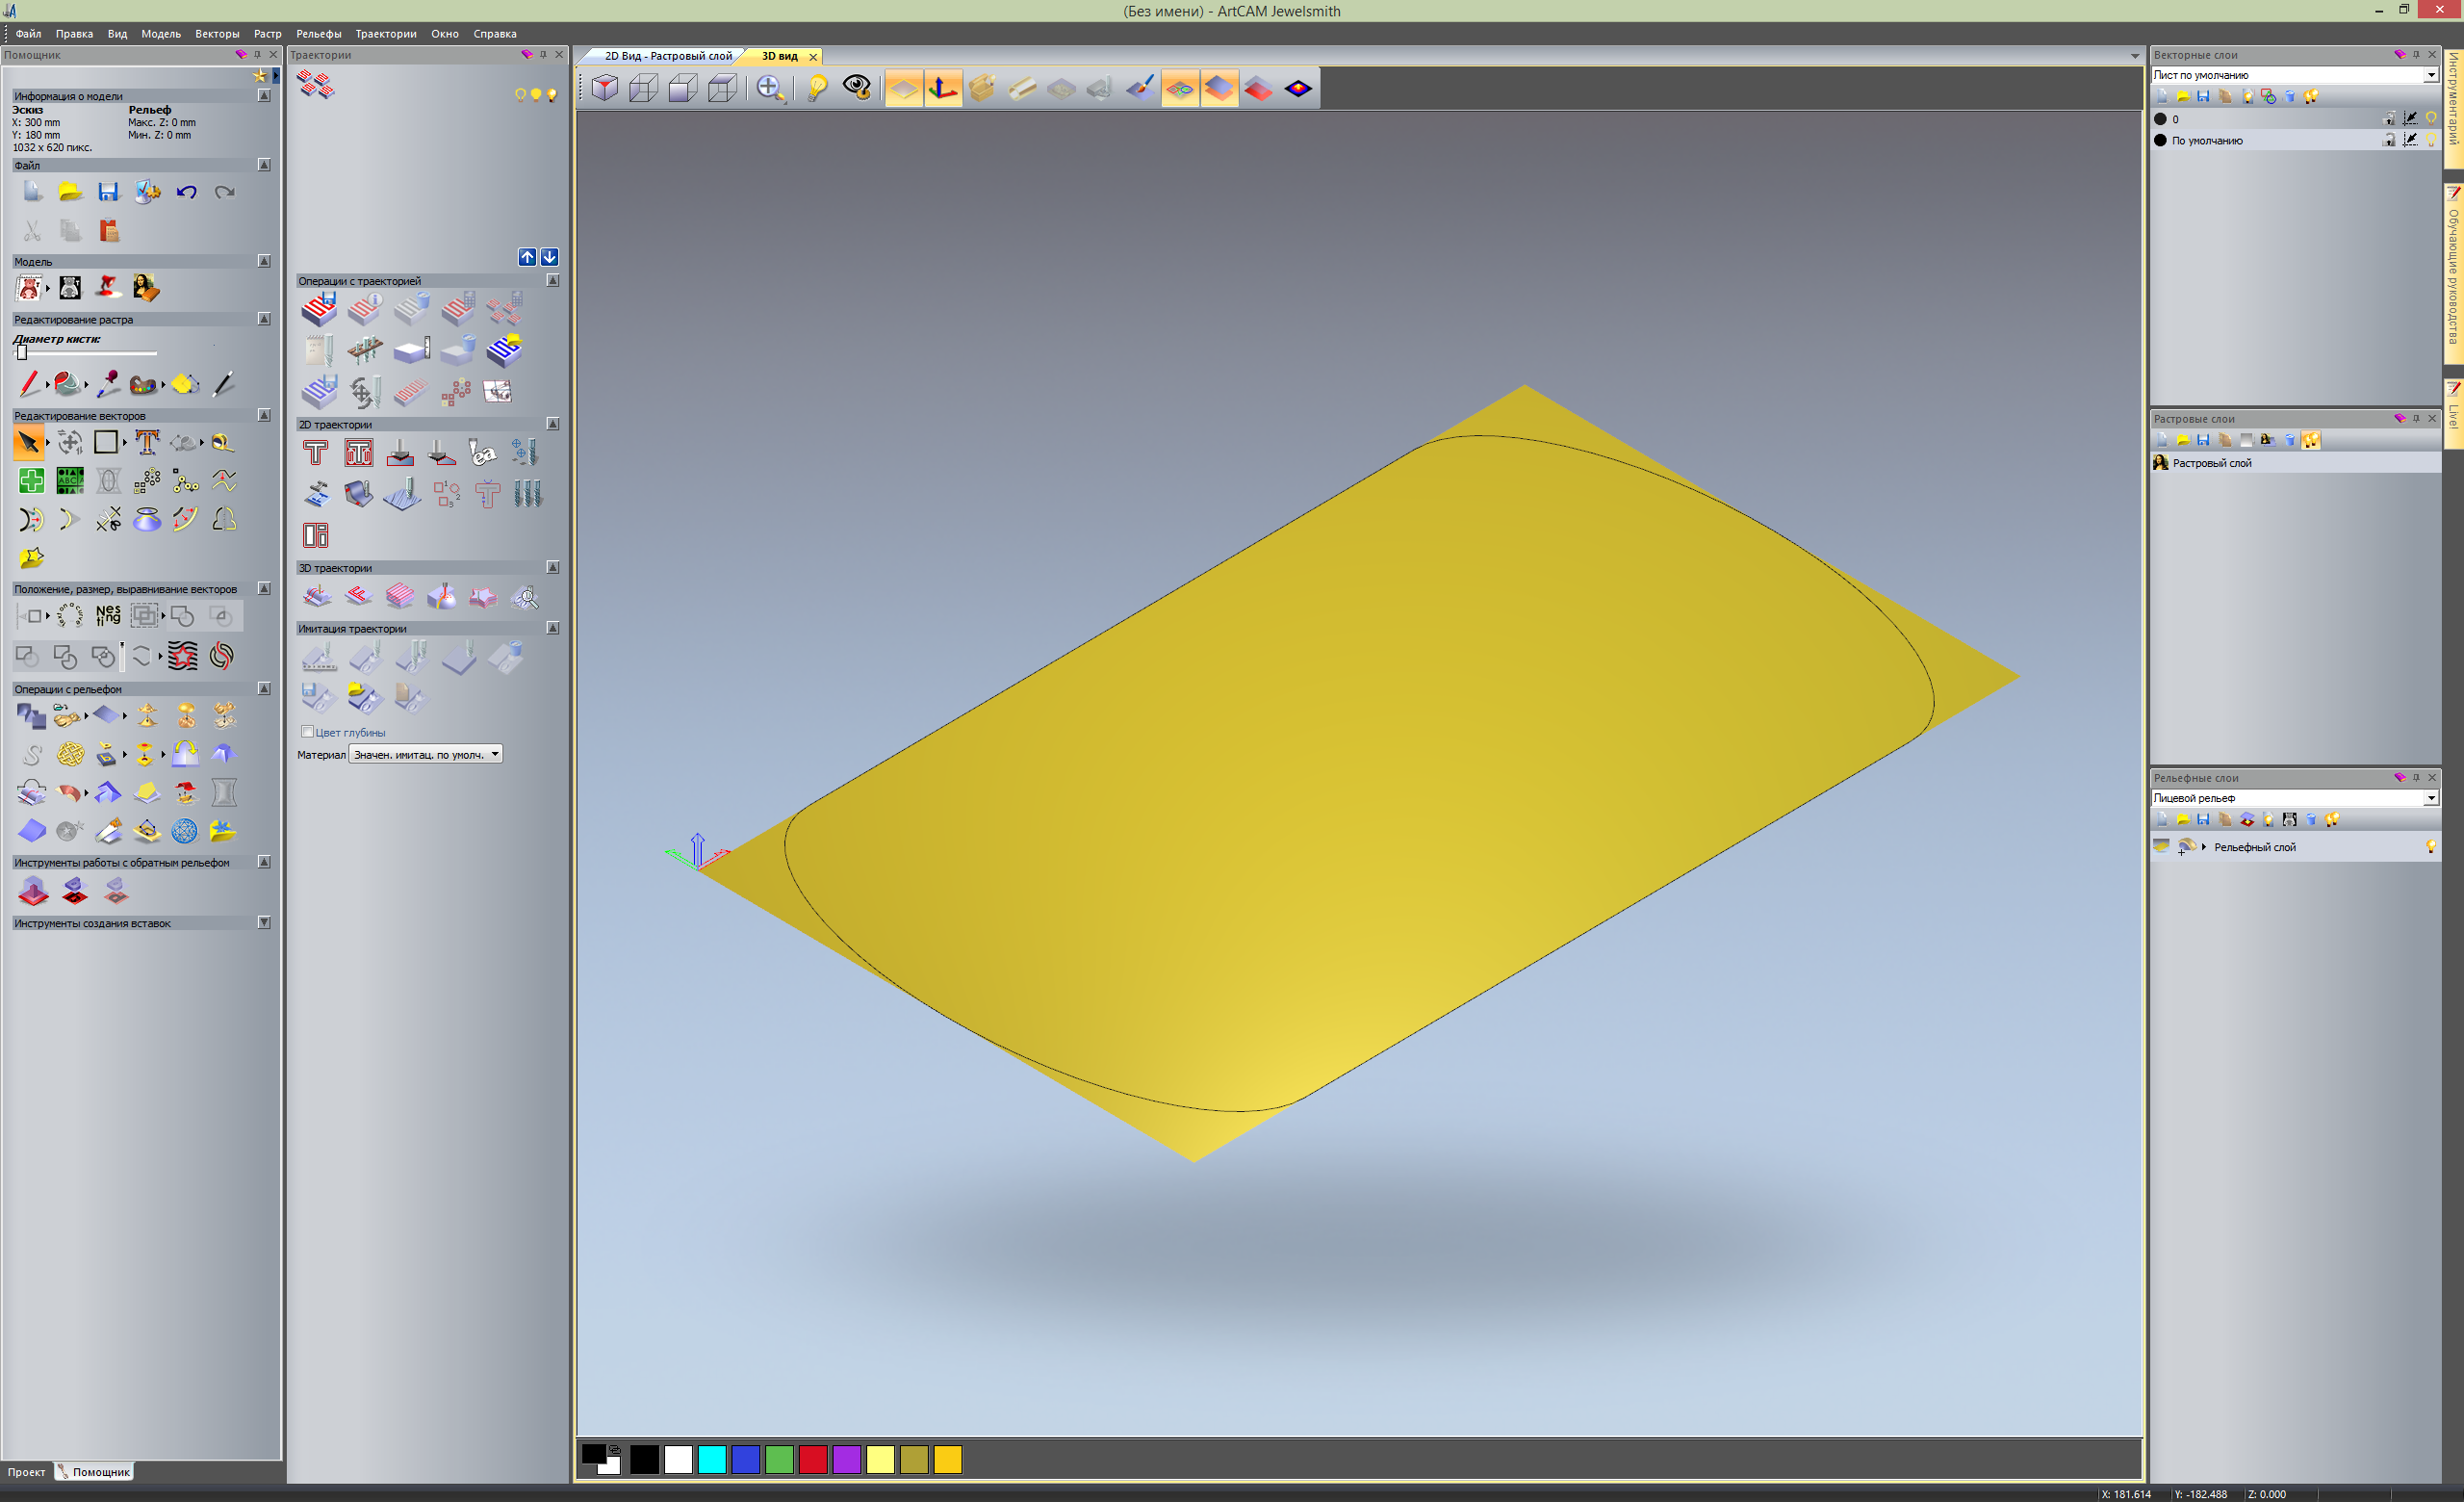Pick the cyan color swatch
This screenshot has height=1502, width=2464.
(x=712, y=1460)
